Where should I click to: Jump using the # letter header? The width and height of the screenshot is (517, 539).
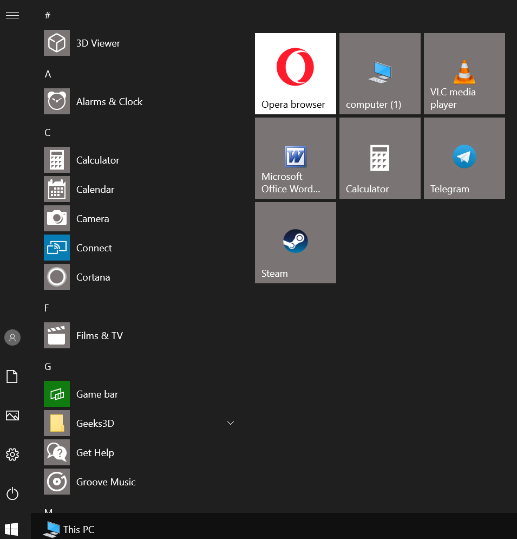(48, 15)
